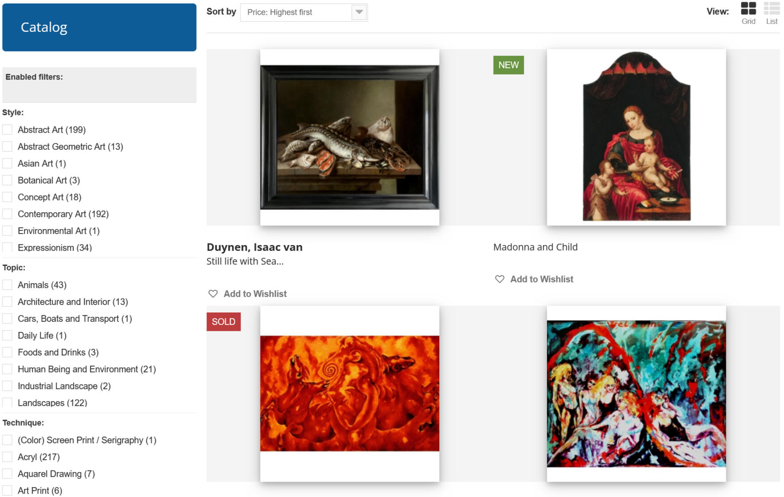Enable Contemporary Art filter checkbox
Viewport: 784px width, 497px height.
point(7,214)
